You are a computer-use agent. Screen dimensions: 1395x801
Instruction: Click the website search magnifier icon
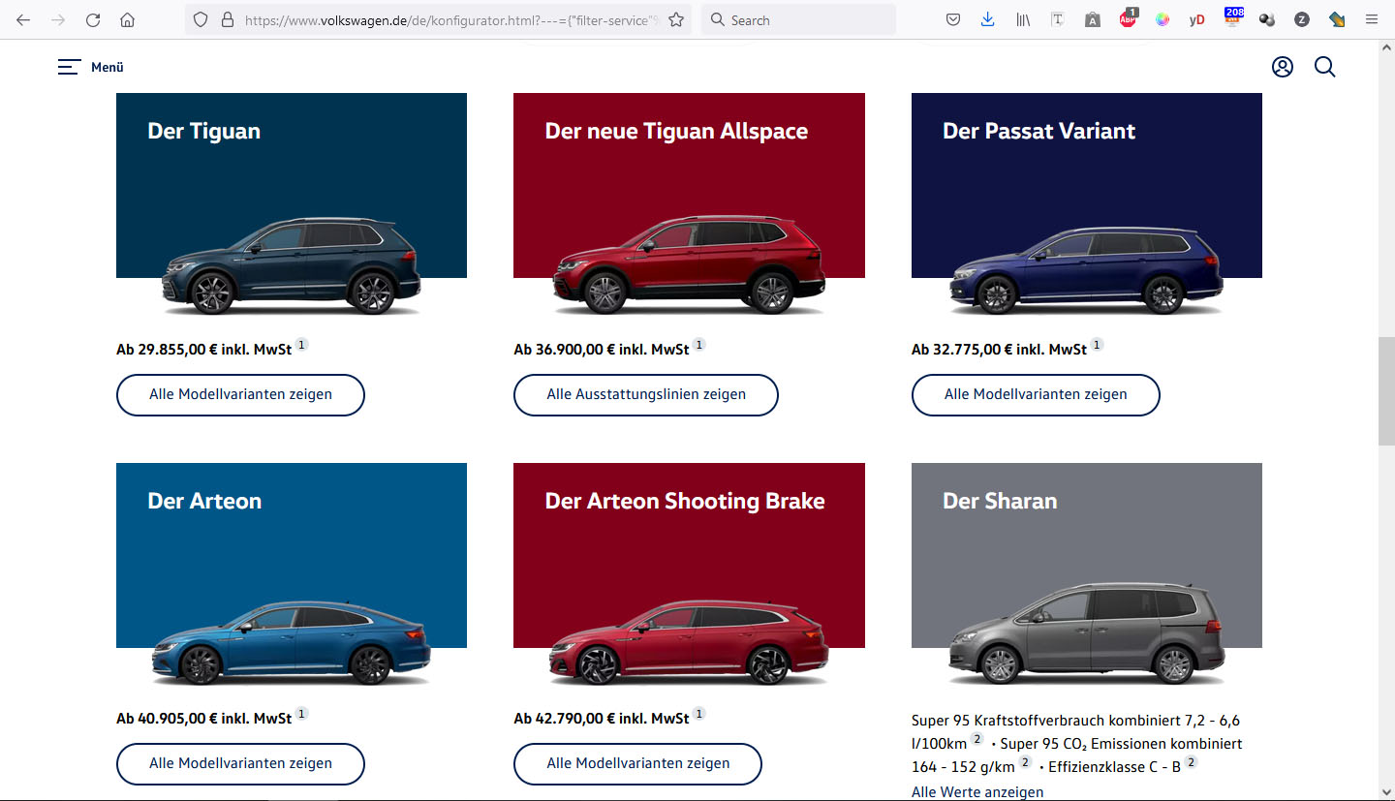click(x=1324, y=67)
